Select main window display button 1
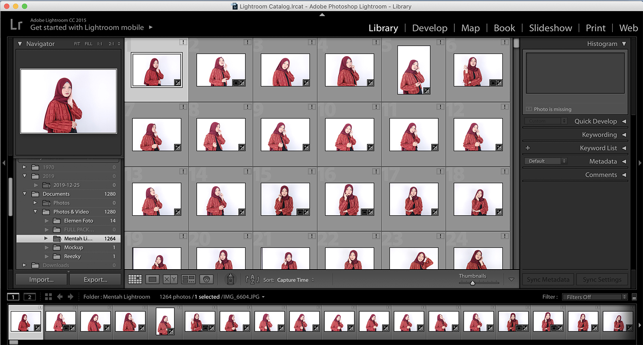Viewport: 643px width, 345px height. coord(13,297)
